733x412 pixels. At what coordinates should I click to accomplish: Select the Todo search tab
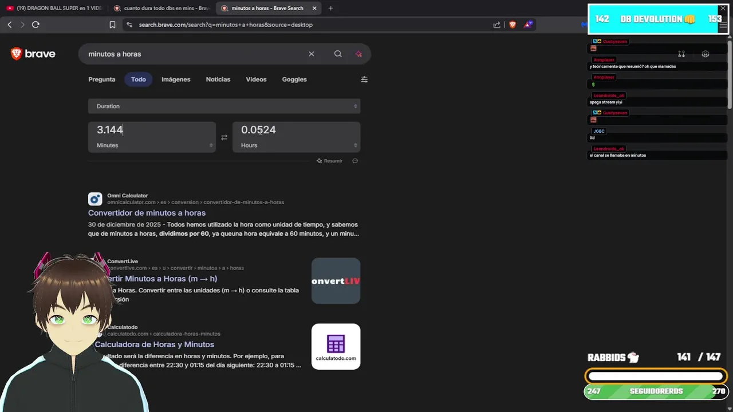139,80
